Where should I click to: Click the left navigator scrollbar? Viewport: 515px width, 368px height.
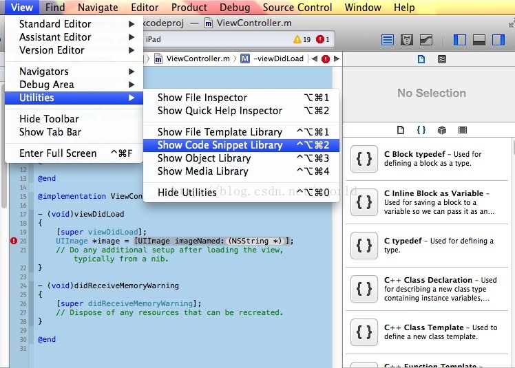pyautogui.click(x=3, y=146)
